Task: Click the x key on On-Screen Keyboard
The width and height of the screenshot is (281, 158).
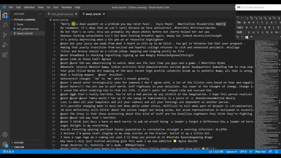Action: (253, 32)
